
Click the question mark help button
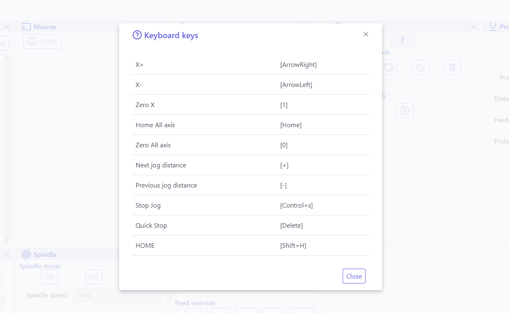[402, 40]
